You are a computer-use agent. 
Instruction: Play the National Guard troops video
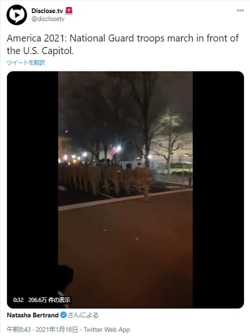[x=125, y=190]
